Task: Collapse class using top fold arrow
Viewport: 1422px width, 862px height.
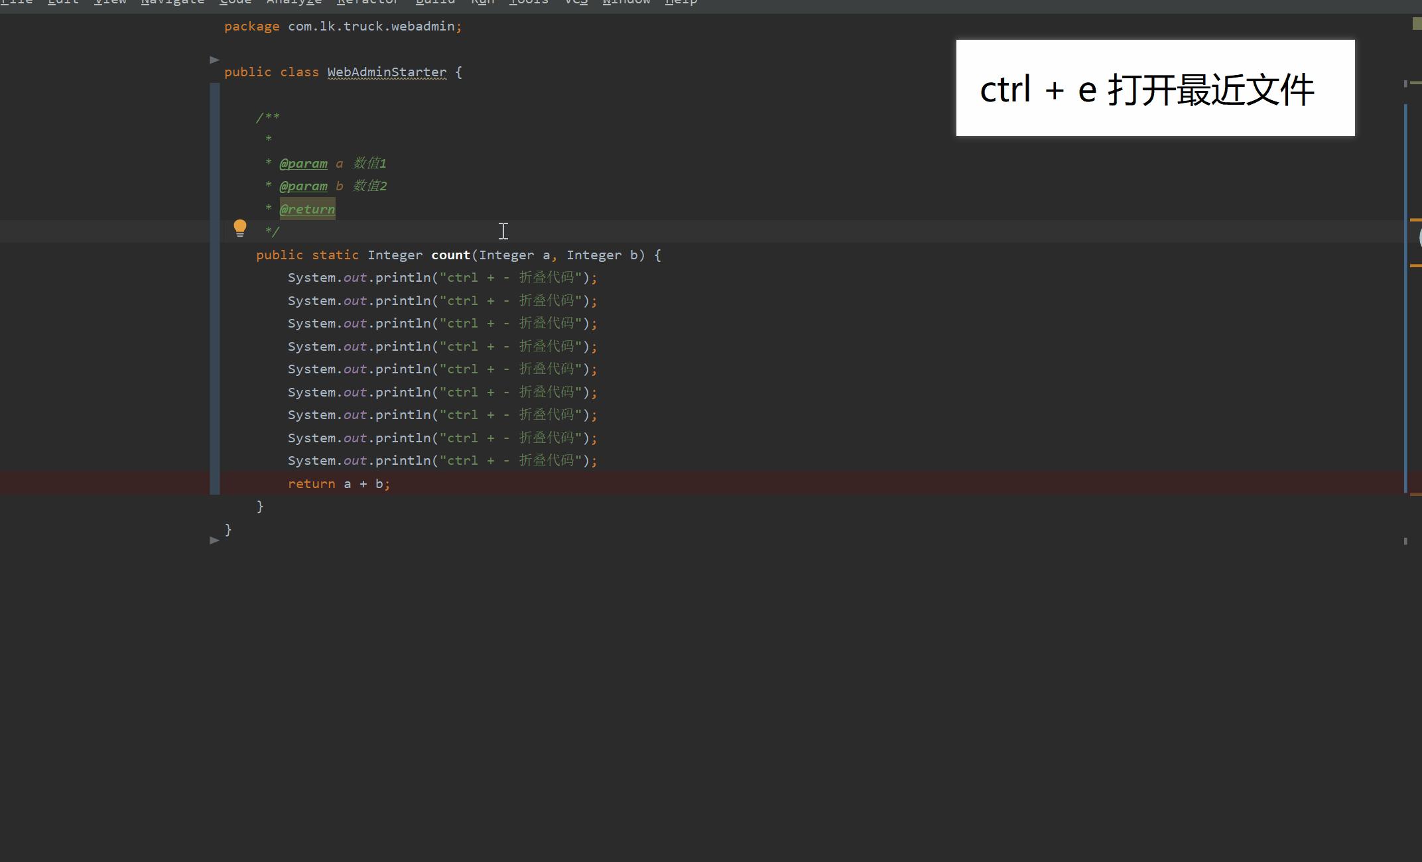Action: [x=214, y=60]
